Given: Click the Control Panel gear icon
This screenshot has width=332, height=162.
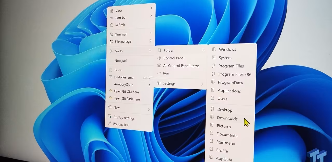Looking at the screenshot, I should (x=159, y=58).
